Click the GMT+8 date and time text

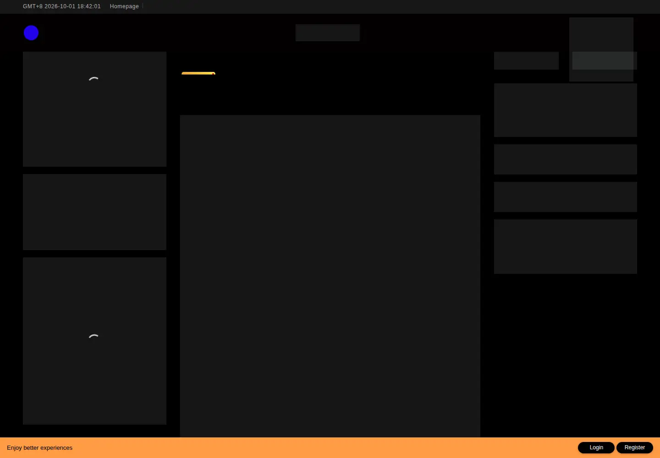(62, 6)
